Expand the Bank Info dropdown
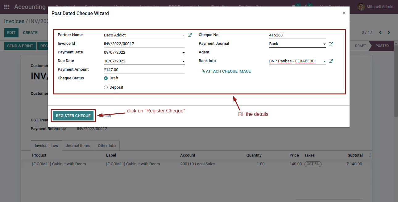The width and height of the screenshot is (398, 202). [x=324, y=61]
